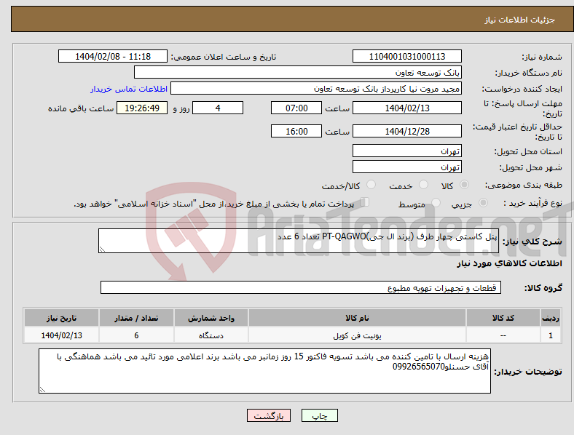
Task: Click the شرح کلی نیاز description textarea
Action: click(299, 241)
